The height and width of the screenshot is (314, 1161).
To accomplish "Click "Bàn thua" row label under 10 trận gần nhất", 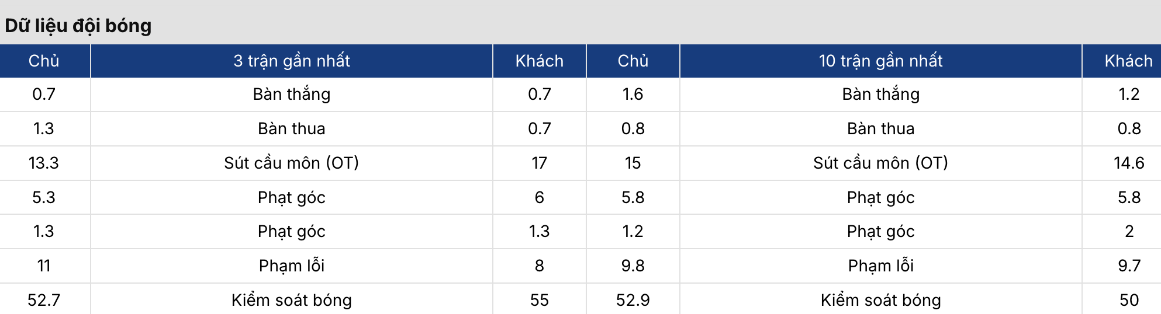I will click(x=880, y=128).
